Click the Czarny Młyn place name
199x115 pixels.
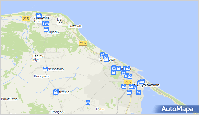(x=38, y=58)
